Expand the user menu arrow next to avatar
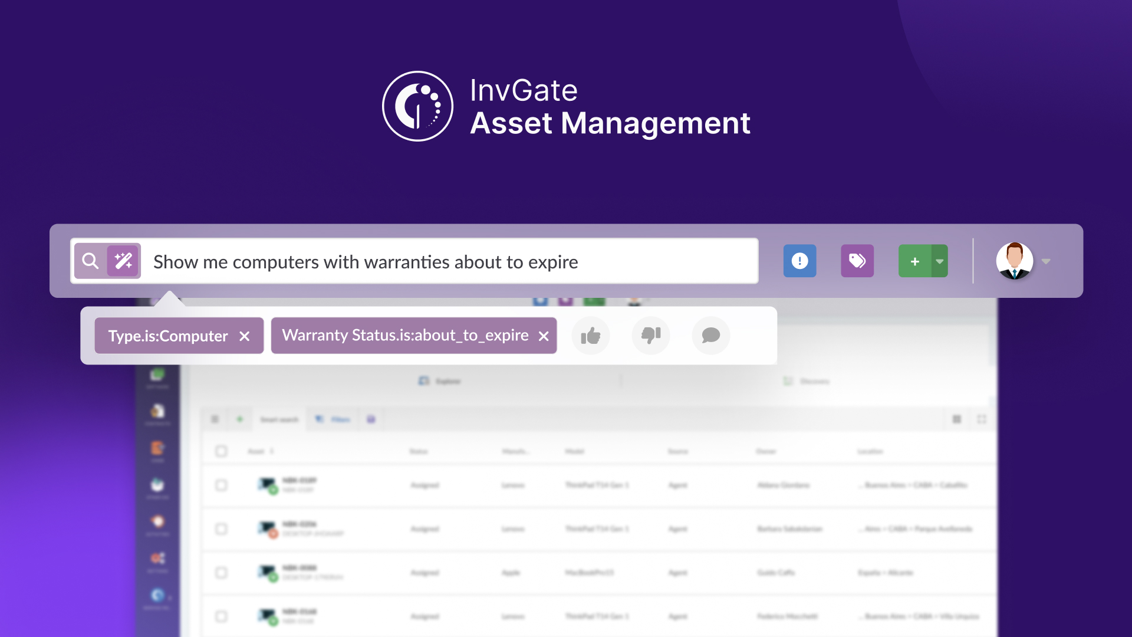Screen dimensions: 1132x637 click(1046, 261)
